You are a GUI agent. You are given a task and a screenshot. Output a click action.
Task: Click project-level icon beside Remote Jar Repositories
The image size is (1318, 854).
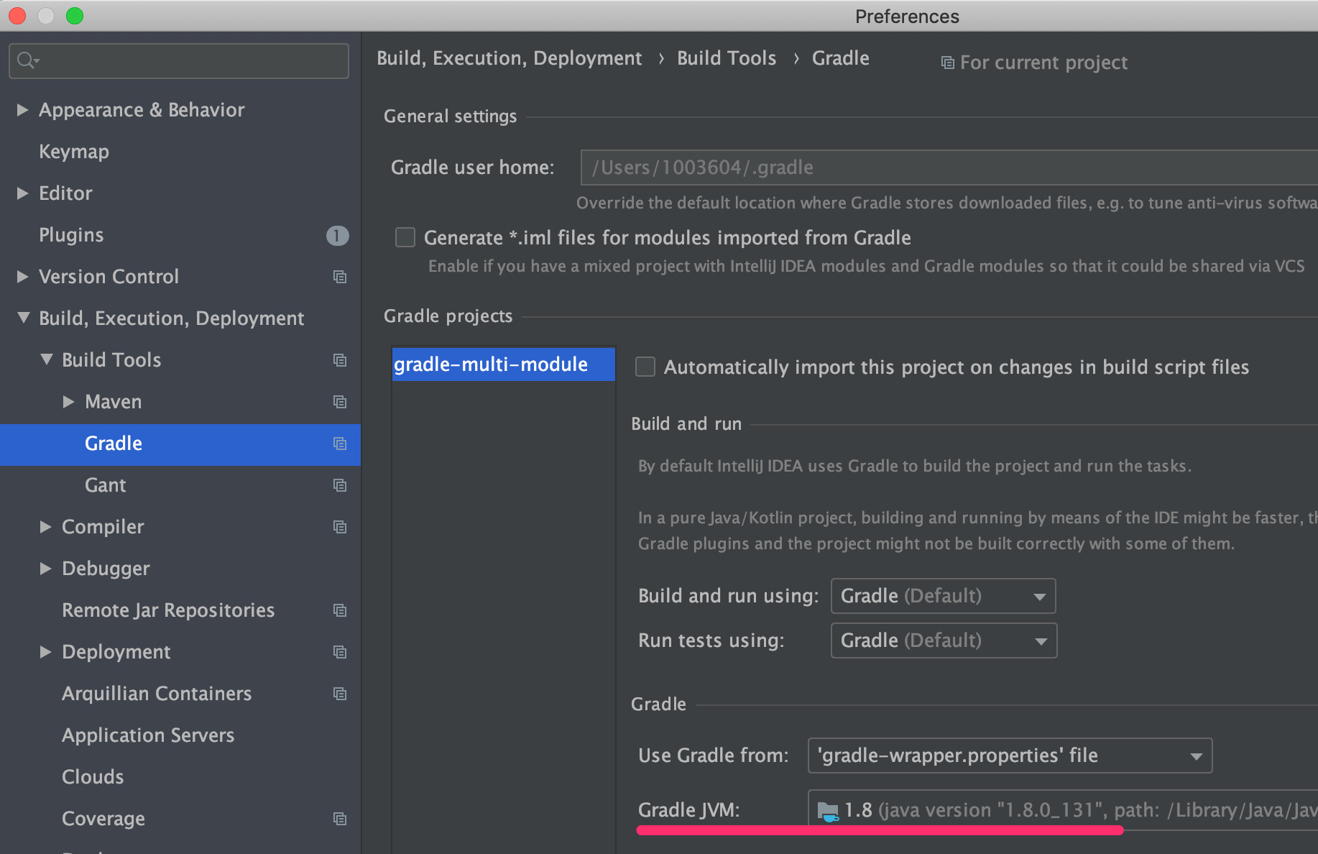340,610
